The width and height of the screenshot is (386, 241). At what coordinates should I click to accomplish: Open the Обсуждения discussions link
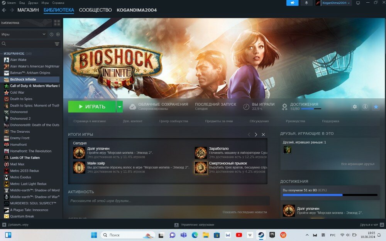(259, 121)
